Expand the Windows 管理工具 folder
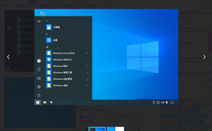Screen dimensions: 212x131 (x=67, y=72)
